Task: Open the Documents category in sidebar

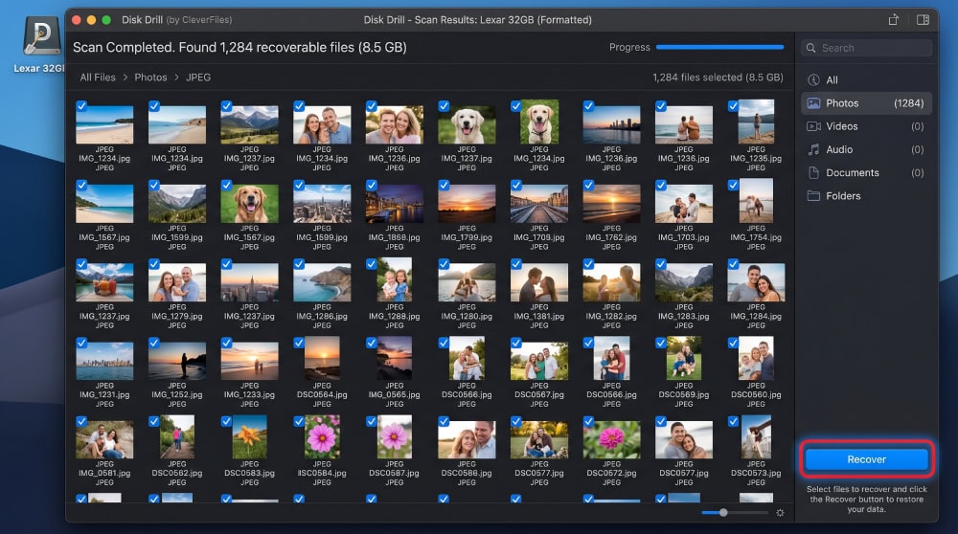Action: tap(866, 172)
